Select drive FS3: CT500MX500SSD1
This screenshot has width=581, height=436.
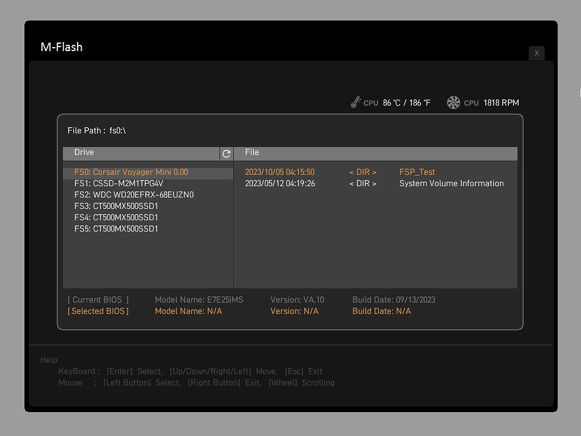click(x=116, y=206)
